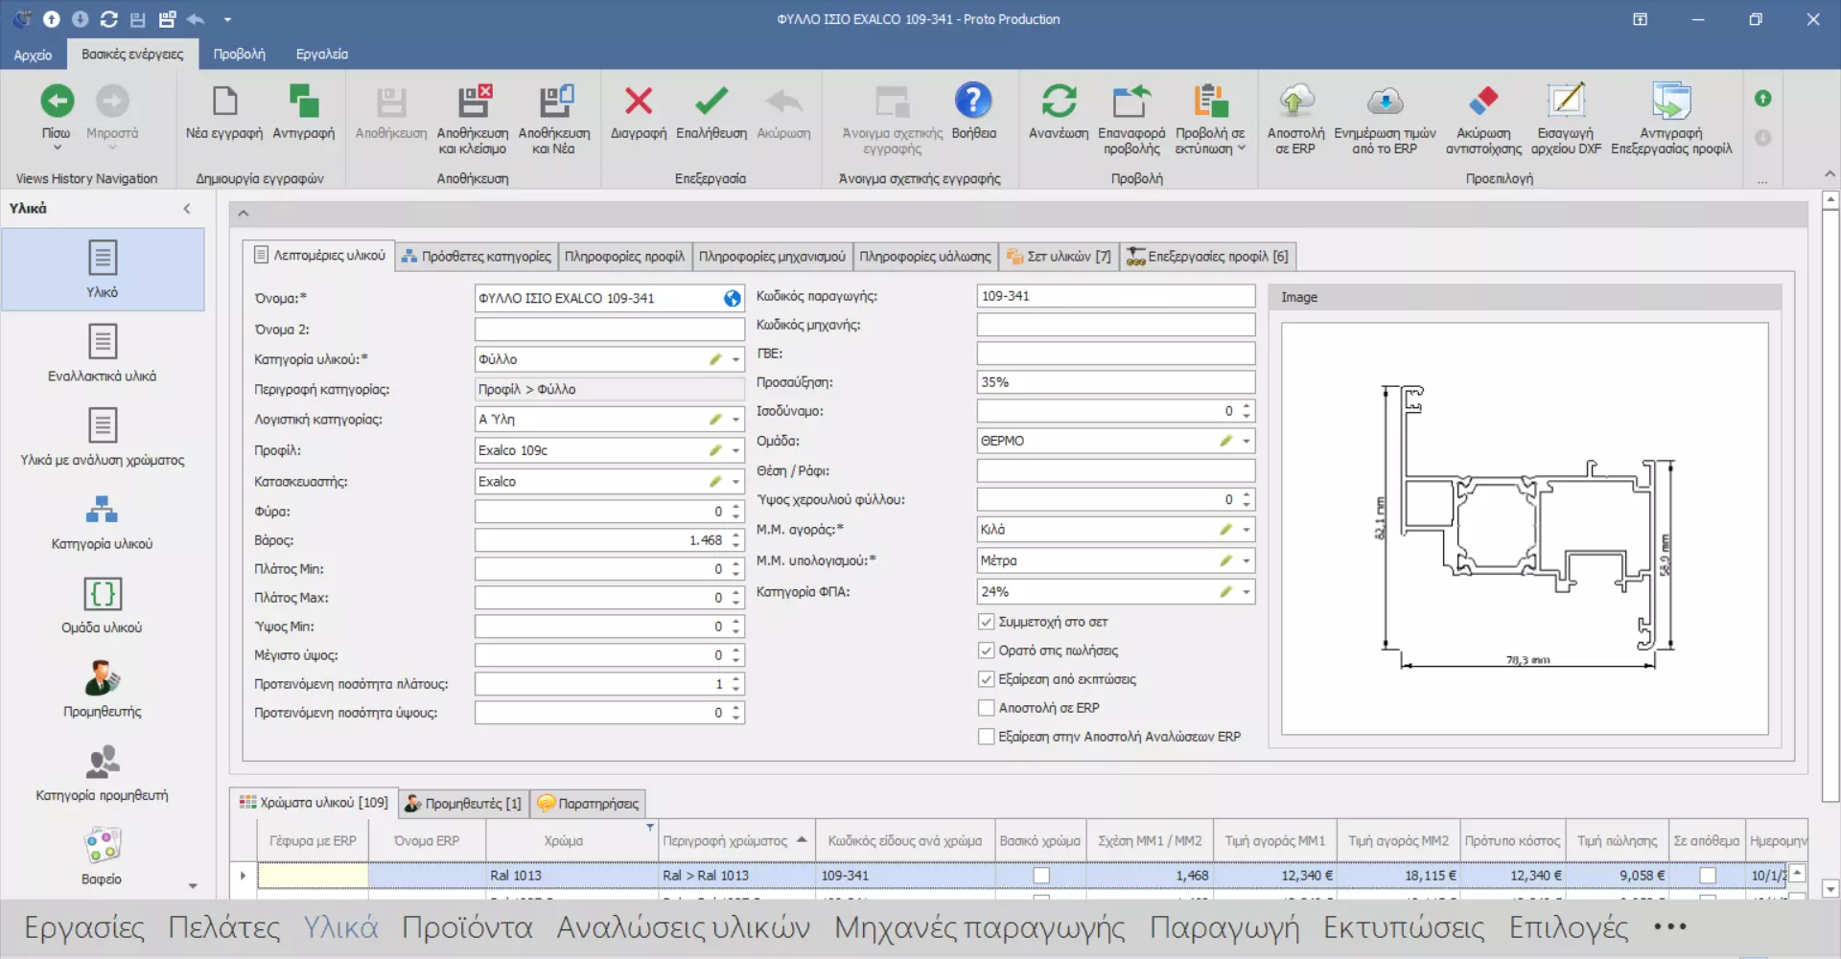Go to Προϊόντα in bottom navigation
Viewport: 1841px width, 959px height.
click(467, 927)
